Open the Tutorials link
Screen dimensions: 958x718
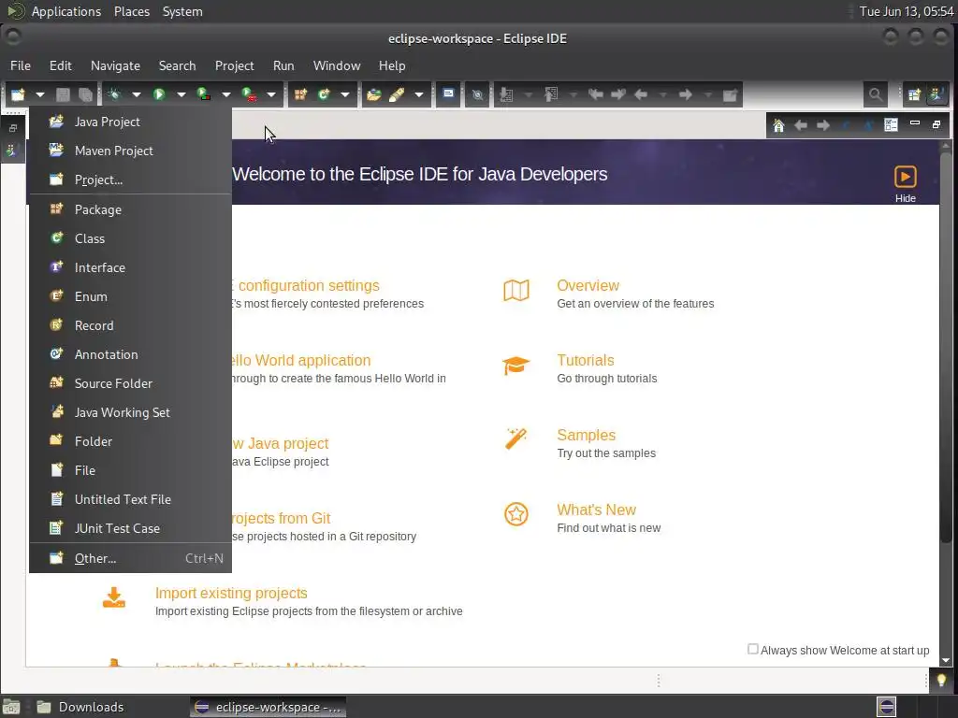[x=586, y=360]
